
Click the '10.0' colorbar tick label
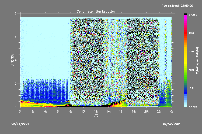point(191,70)
